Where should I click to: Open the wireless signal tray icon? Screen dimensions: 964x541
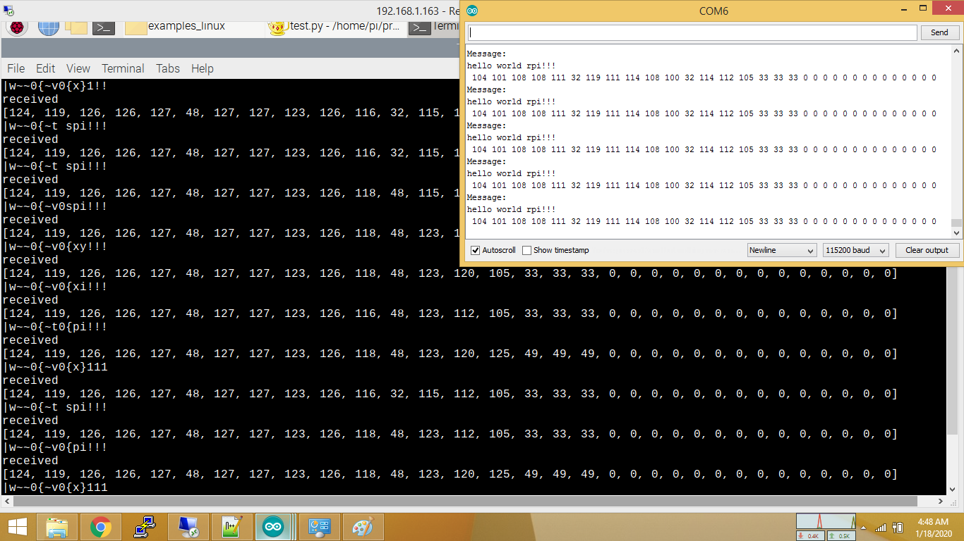coord(881,528)
